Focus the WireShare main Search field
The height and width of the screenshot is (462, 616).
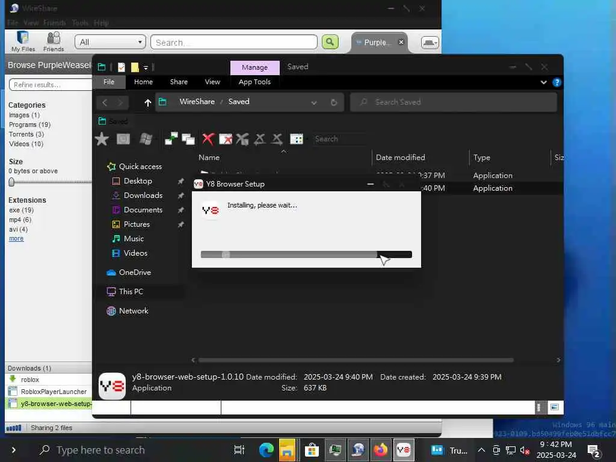pos(234,42)
